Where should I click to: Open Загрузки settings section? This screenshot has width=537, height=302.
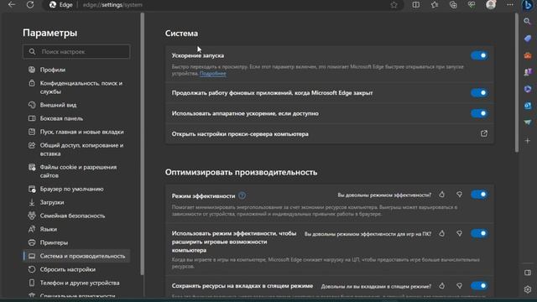coord(76,202)
